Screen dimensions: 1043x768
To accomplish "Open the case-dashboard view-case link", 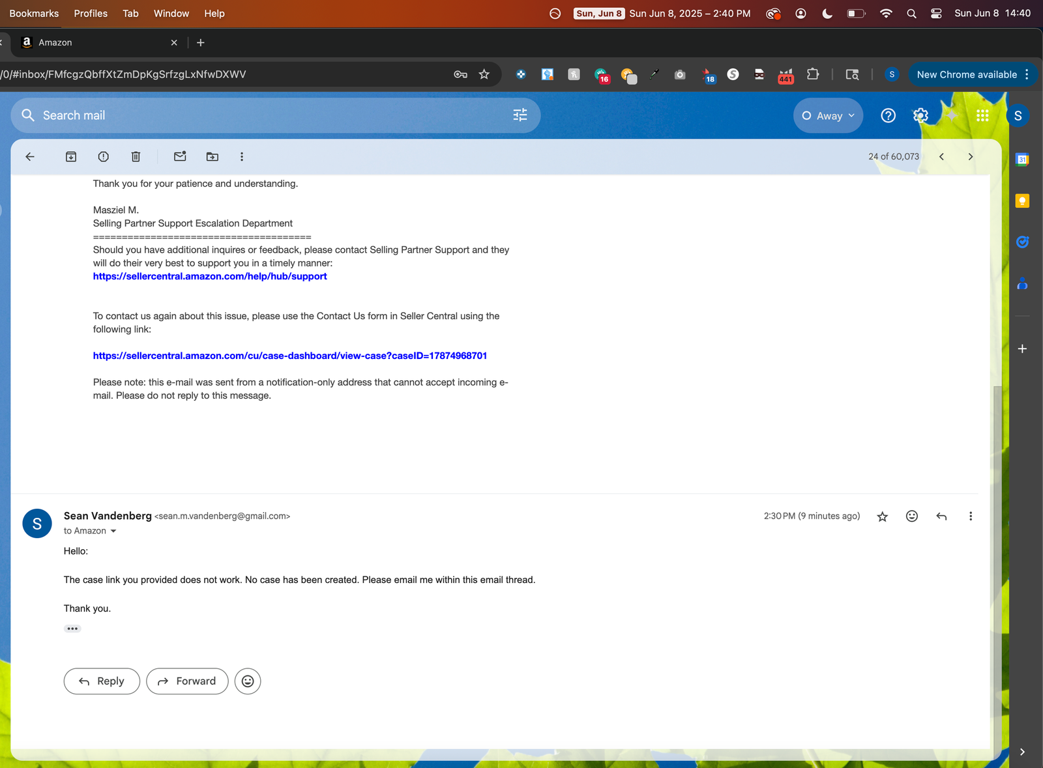I will (x=290, y=356).
